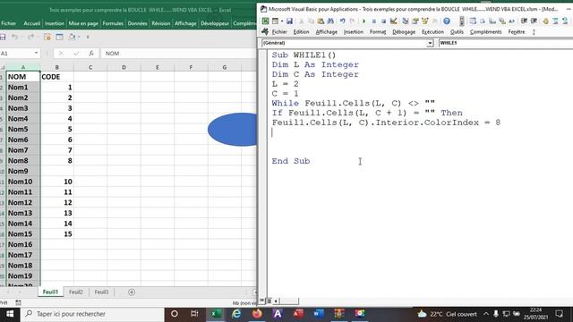Image resolution: width=573 pixels, height=322 pixels.
Task: Click Excel undo arrow in quick access toolbar
Action: point(14,37)
